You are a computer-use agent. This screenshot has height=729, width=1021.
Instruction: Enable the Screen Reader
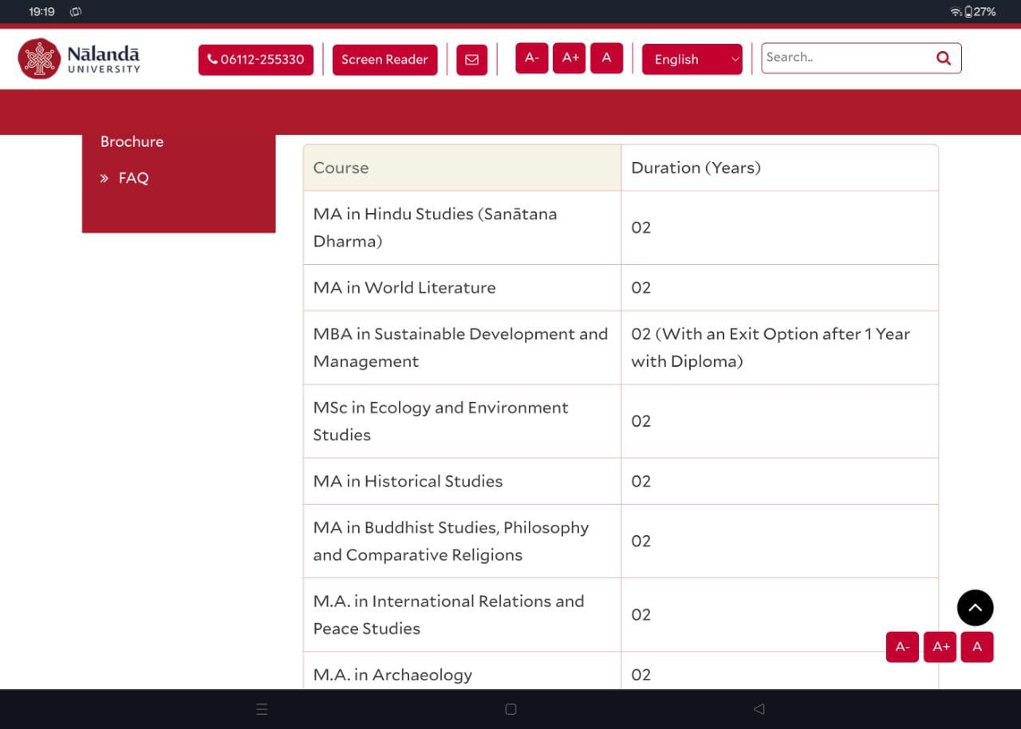384,60
